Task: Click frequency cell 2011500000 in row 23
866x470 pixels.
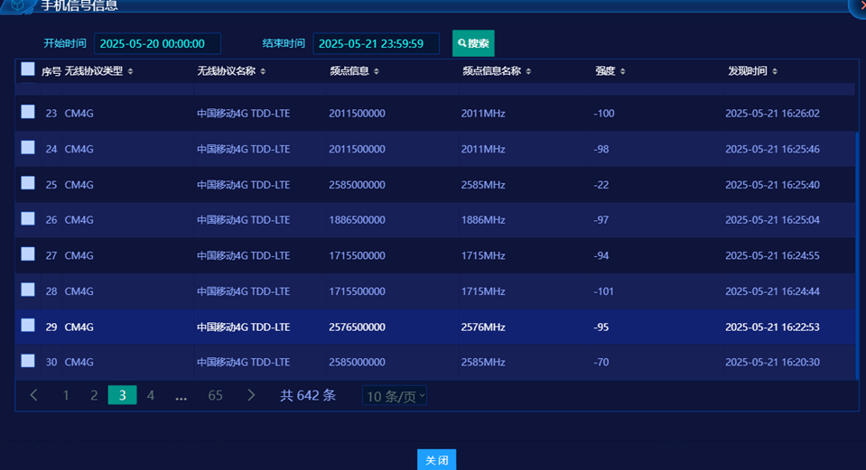Action: pyautogui.click(x=357, y=114)
